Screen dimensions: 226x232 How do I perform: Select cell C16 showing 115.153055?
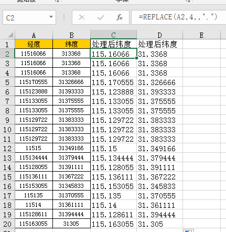pyautogui.click(x=113, y=186)
